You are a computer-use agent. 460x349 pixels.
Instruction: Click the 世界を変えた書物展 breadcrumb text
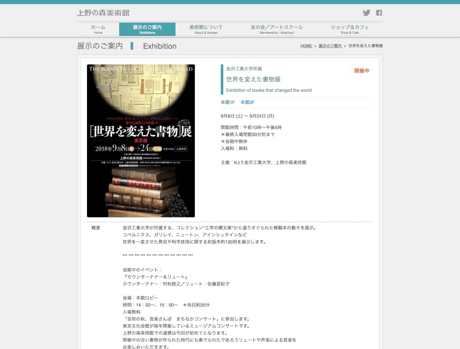[365, 46]
